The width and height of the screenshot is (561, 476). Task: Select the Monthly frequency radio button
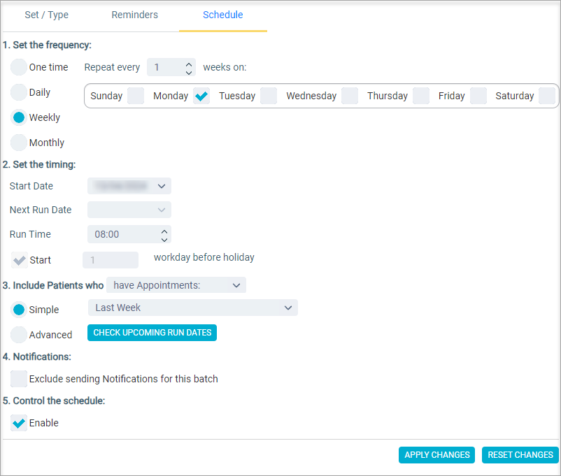click(x=19, y=143)
